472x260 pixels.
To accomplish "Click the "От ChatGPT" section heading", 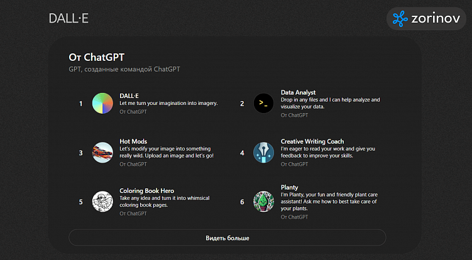I will pos(96,57).
